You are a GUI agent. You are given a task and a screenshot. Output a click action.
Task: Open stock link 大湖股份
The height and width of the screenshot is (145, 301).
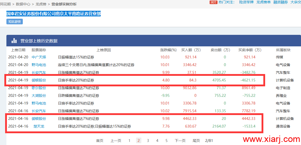pyautogui.click(x=39, y=96)
